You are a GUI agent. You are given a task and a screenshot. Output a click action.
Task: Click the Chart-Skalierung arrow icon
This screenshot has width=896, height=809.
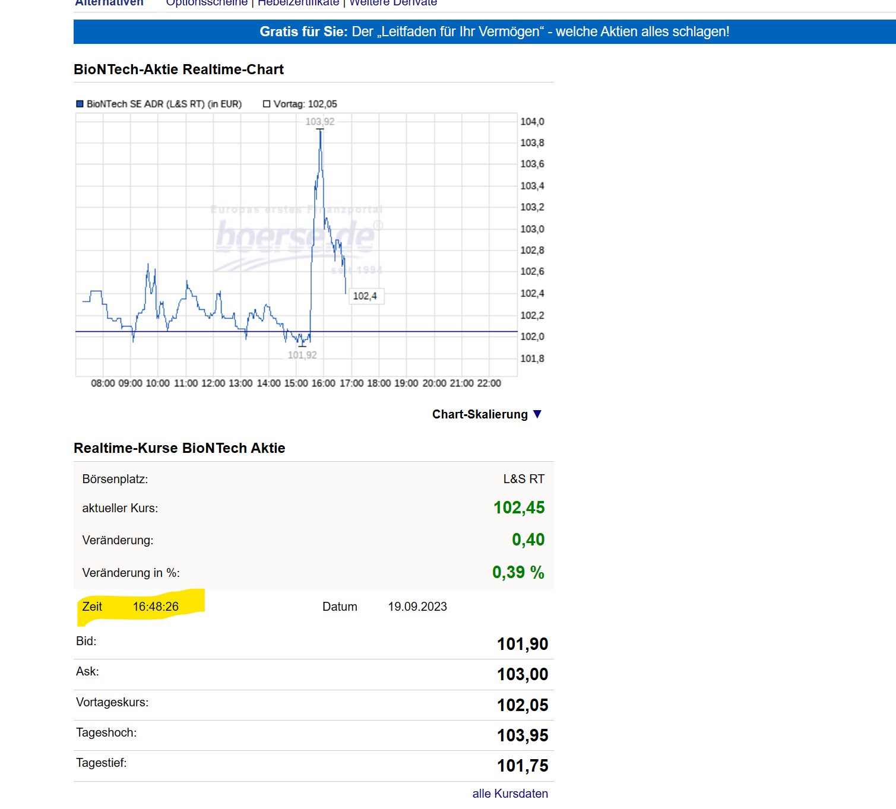[x=537, y=414]
